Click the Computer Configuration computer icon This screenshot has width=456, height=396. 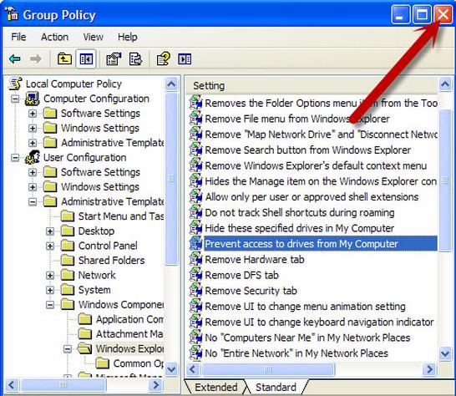33,99
